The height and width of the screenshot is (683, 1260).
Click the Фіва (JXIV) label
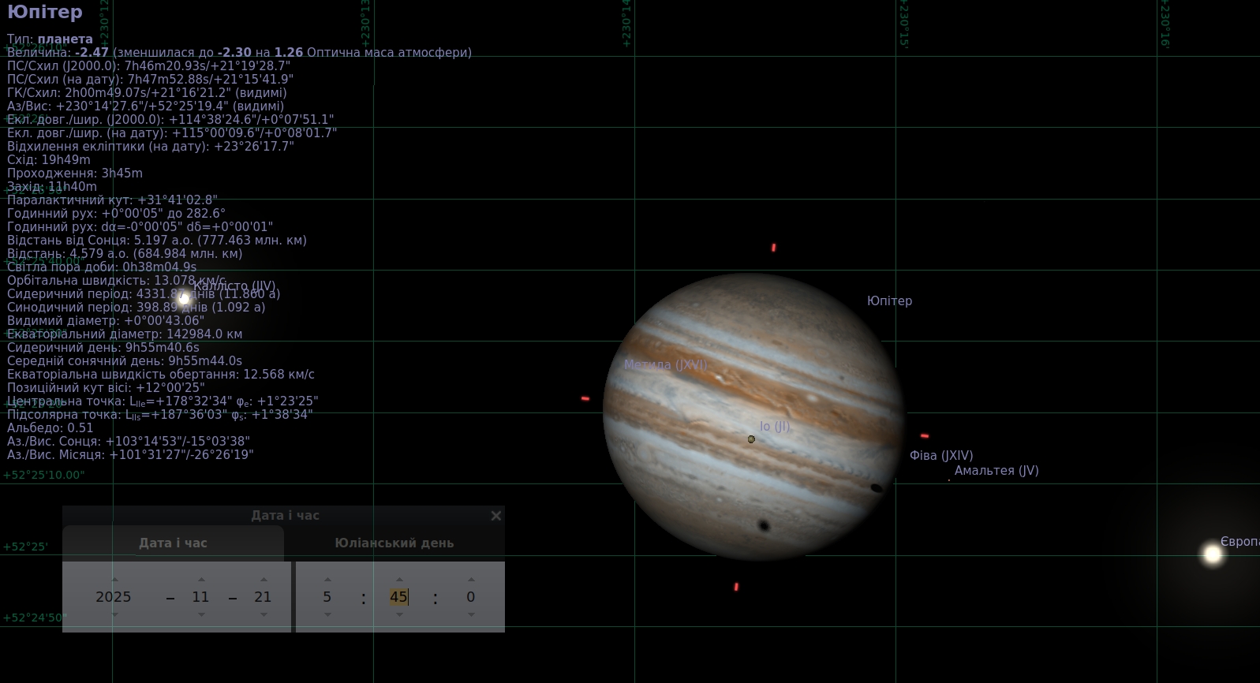pos(941,455)
